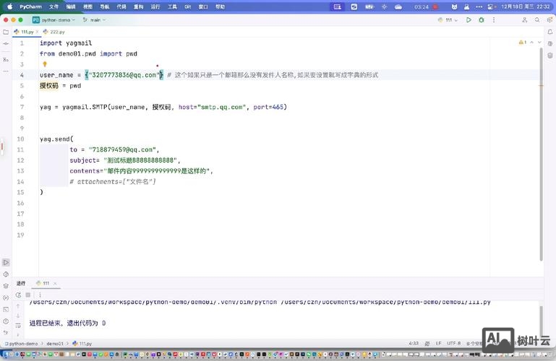Click demo01 in the breadcrumb path
This screenshot has height=361, width=556.
click(55, 344)
